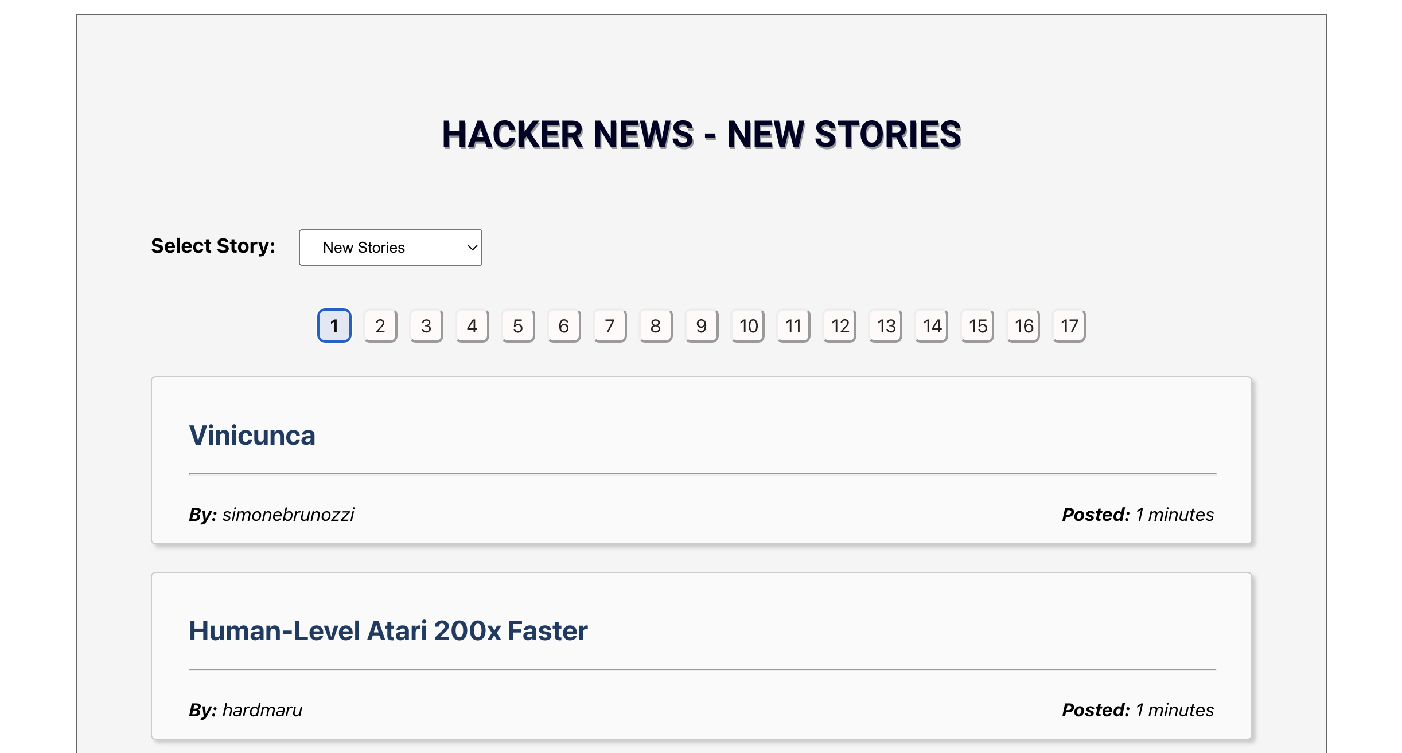
Task: Open Human-Level Atari 200x Faster story
Action: coord(388,630)
